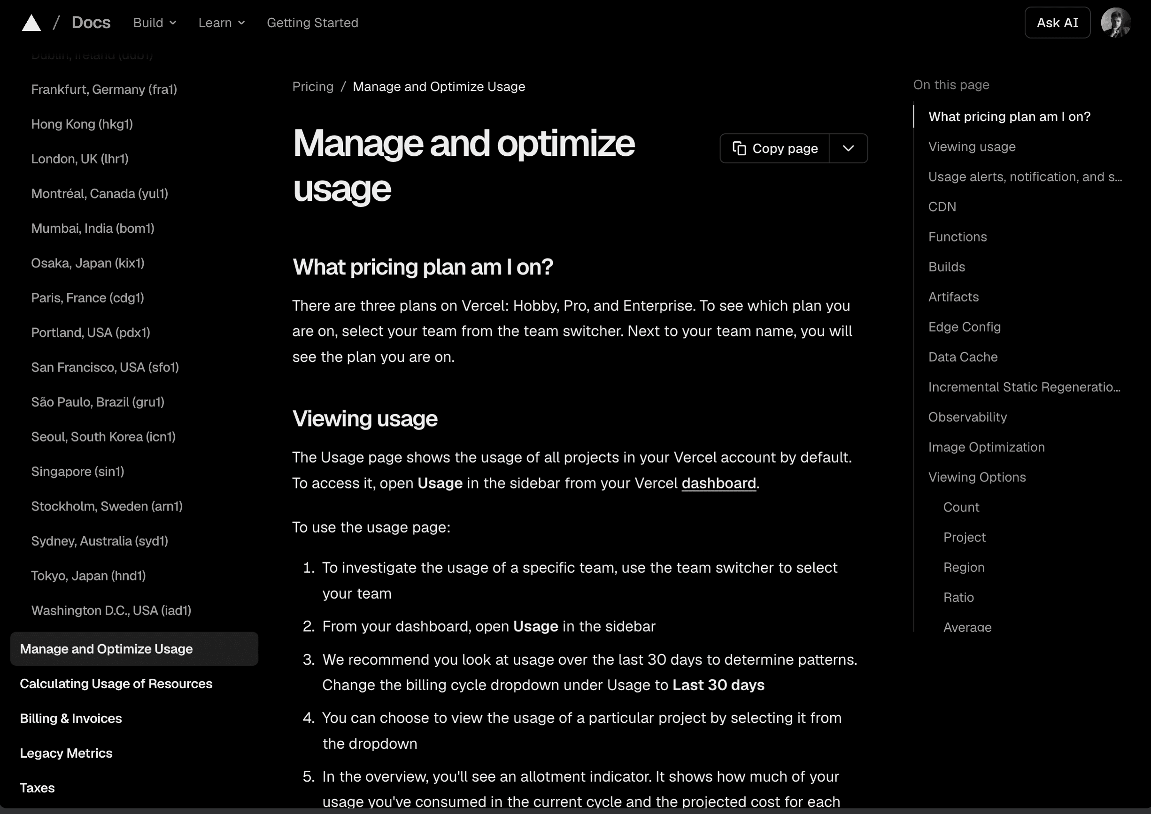Select Manage and Optimize Usage in sidebar
This screenshot has height=814, width=1151.
pyautogui.click(x=134, y=648)
